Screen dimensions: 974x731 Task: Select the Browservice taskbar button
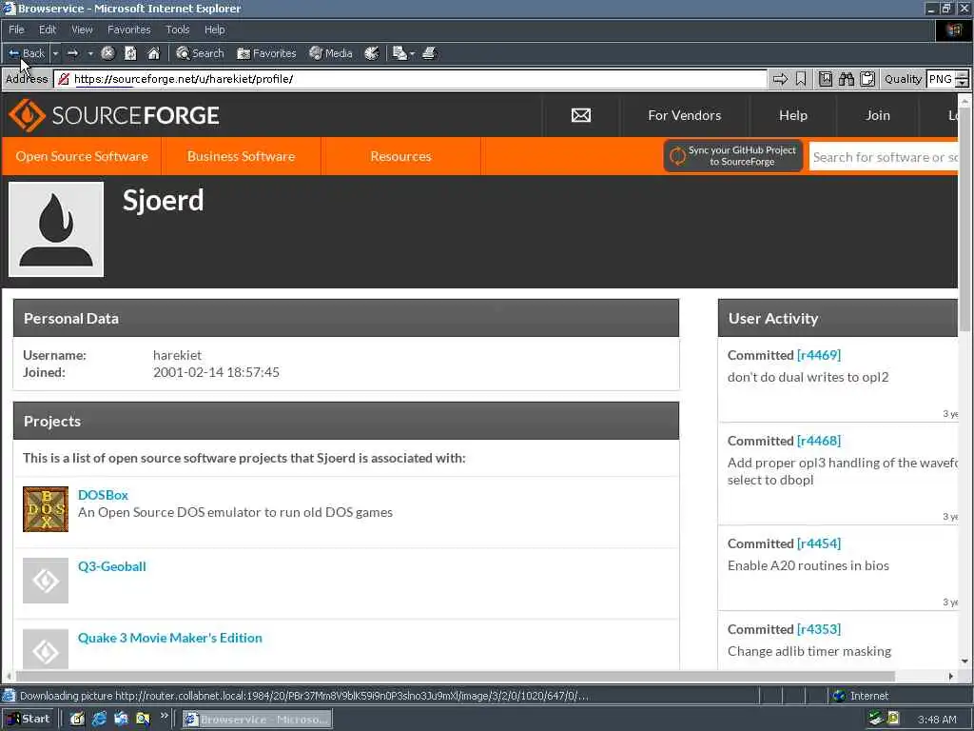257,720
